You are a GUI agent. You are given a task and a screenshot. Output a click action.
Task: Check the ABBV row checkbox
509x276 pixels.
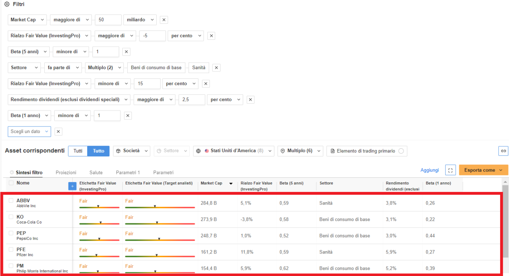11,201
